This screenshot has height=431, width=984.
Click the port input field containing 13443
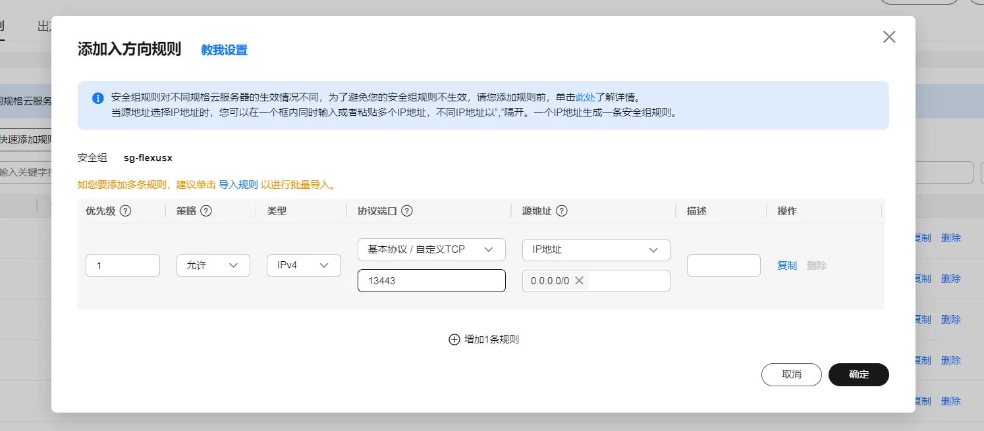(431, 281)
